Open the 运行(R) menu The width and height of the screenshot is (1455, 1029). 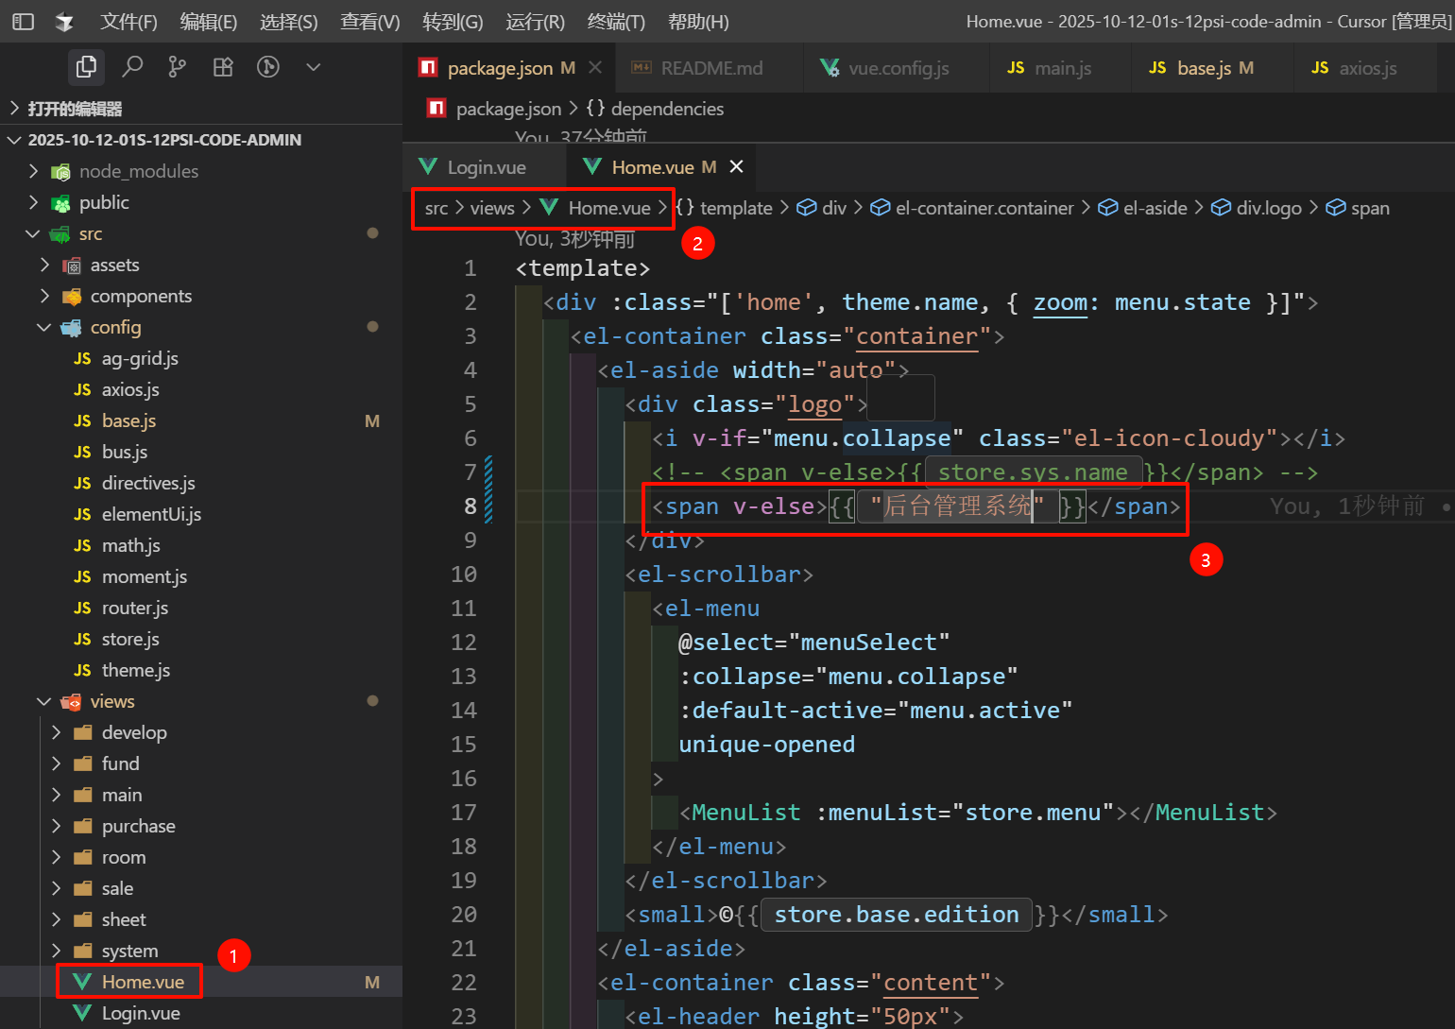pos(535,21)
